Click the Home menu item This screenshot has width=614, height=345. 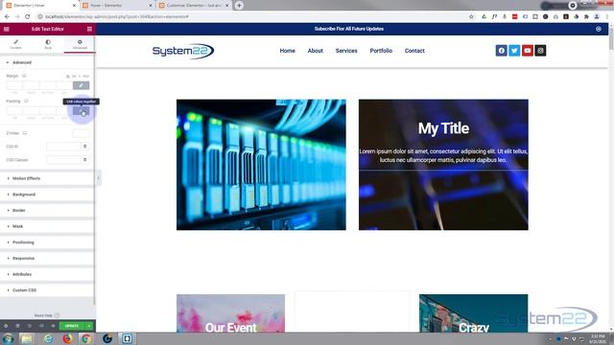click(288, 51)
